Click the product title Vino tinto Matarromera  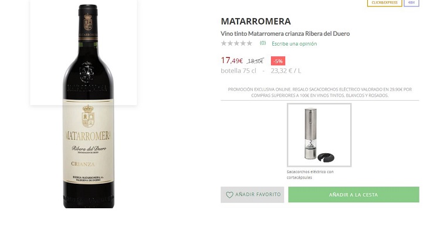(285, 33)
